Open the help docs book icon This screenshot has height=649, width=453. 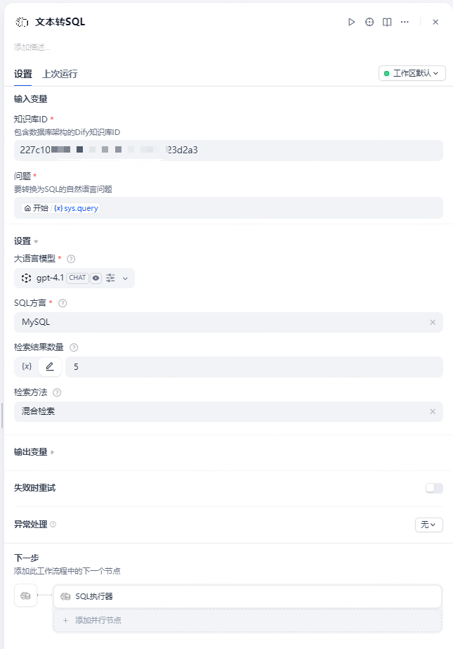[387, 22]
